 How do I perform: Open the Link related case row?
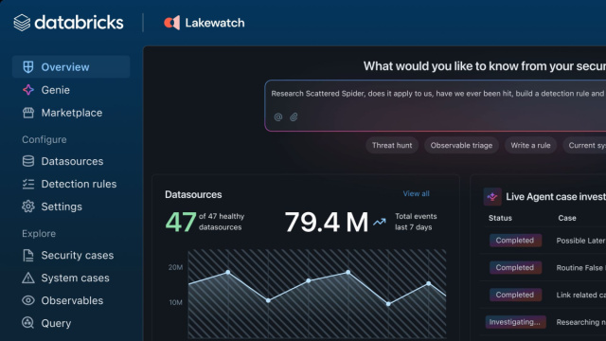tap(543, 295)
